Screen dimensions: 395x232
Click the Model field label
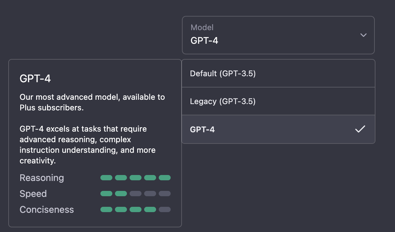point(202,27)
